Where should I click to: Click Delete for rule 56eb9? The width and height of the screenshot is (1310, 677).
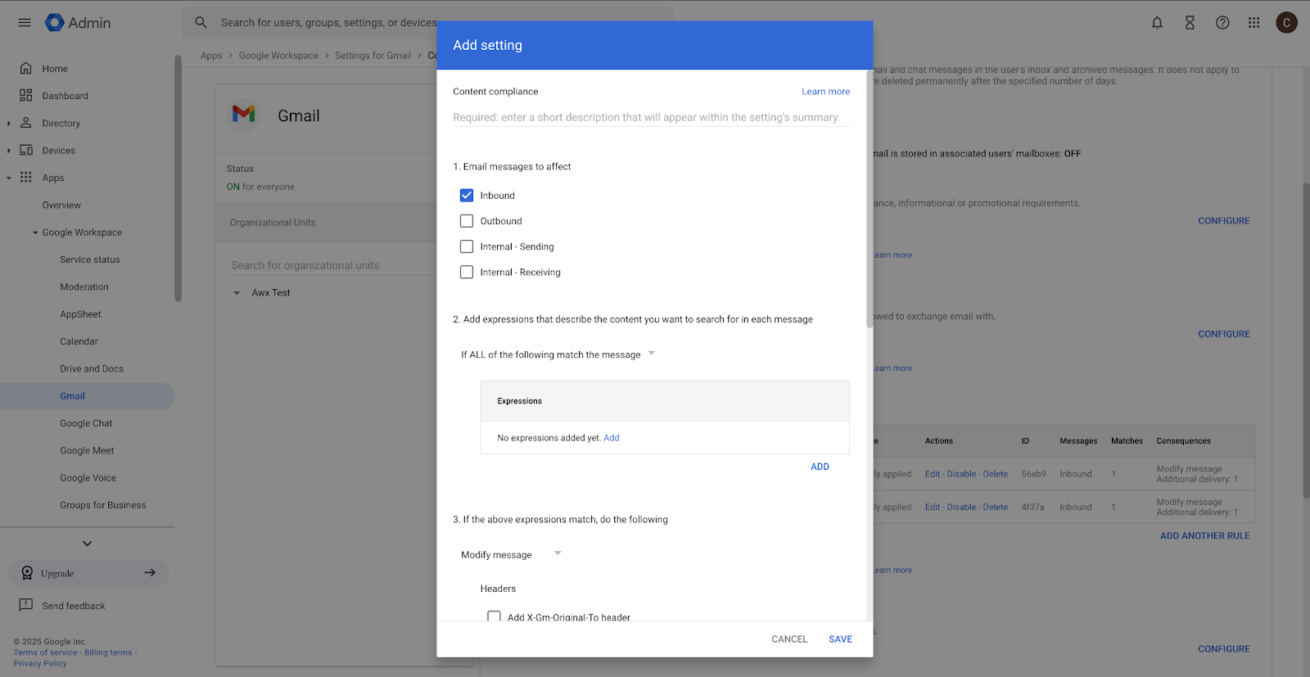996,474
